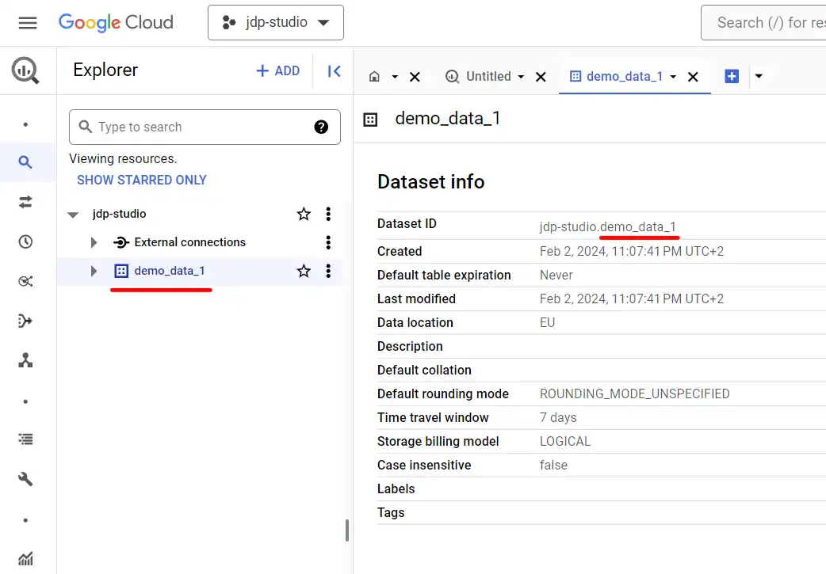Open demo_data_1 three-dot actions menu

[x=328, y=271]
